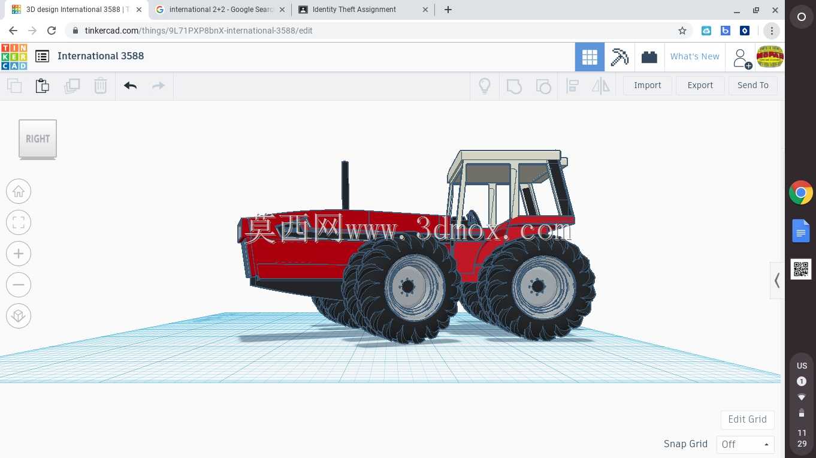
Task: Open the notification count badge
Action: [x=802, y=381]
